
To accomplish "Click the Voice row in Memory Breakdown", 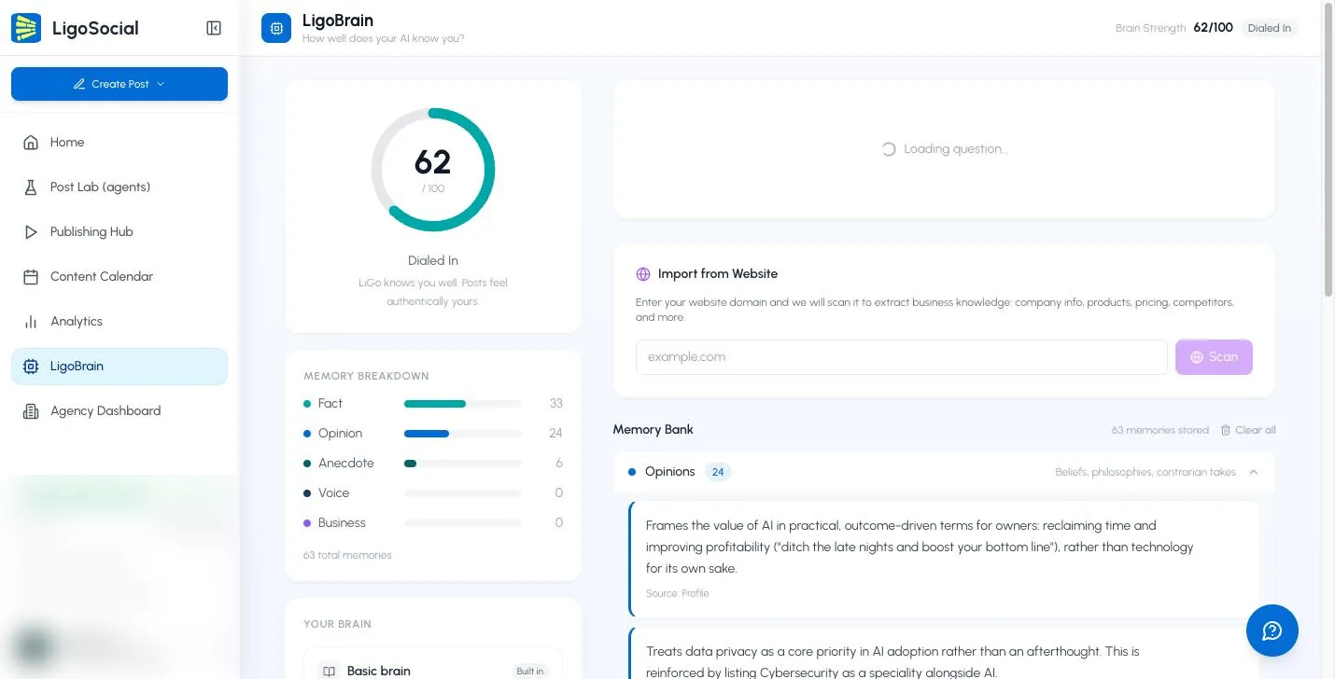I will click(x=433, y=493).
